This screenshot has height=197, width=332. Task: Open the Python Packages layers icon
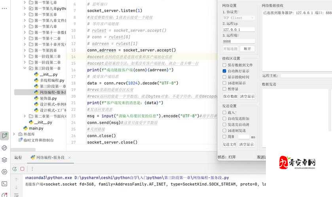(x=4, y=160)
